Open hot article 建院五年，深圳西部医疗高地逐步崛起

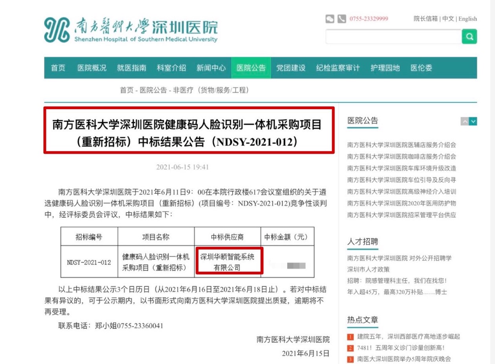[x=409, y=337]
